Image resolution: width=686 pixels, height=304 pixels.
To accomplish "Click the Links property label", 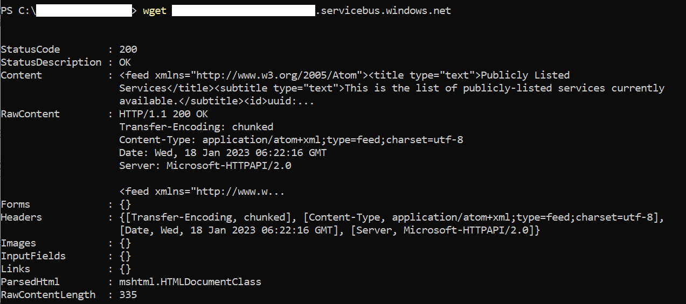I will pyautogui.click(x=16, y=269).
